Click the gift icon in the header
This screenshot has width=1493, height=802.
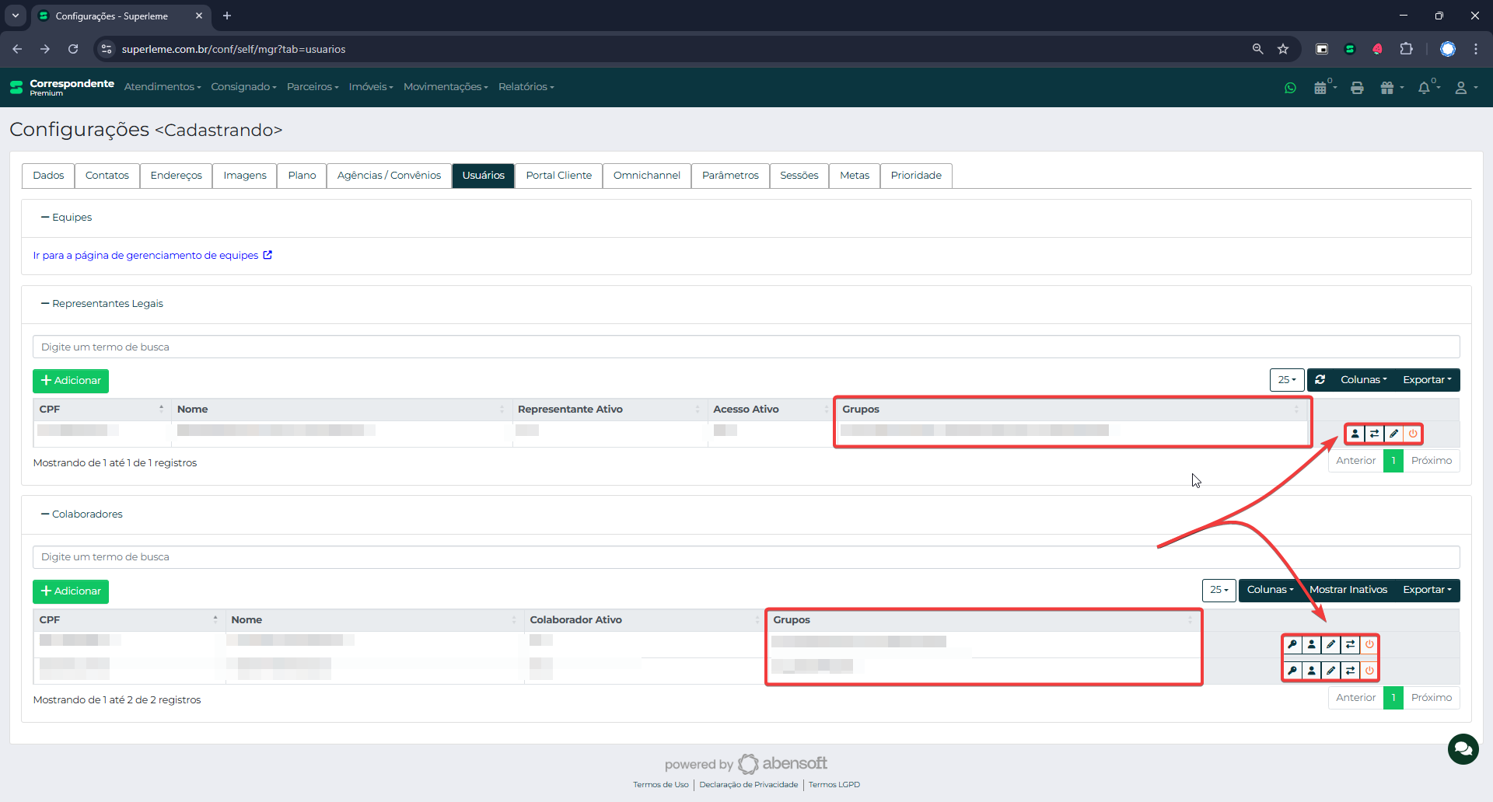point(1387,88)
